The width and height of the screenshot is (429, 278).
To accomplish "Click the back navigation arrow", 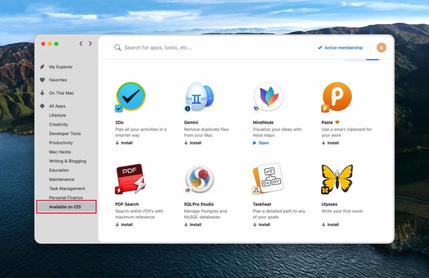I will (81, 43).
